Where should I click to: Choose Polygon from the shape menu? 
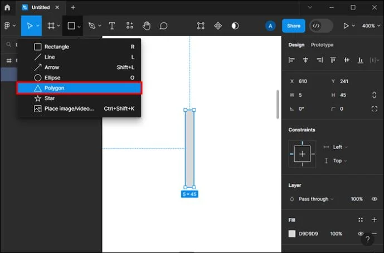tap(79, 88)
